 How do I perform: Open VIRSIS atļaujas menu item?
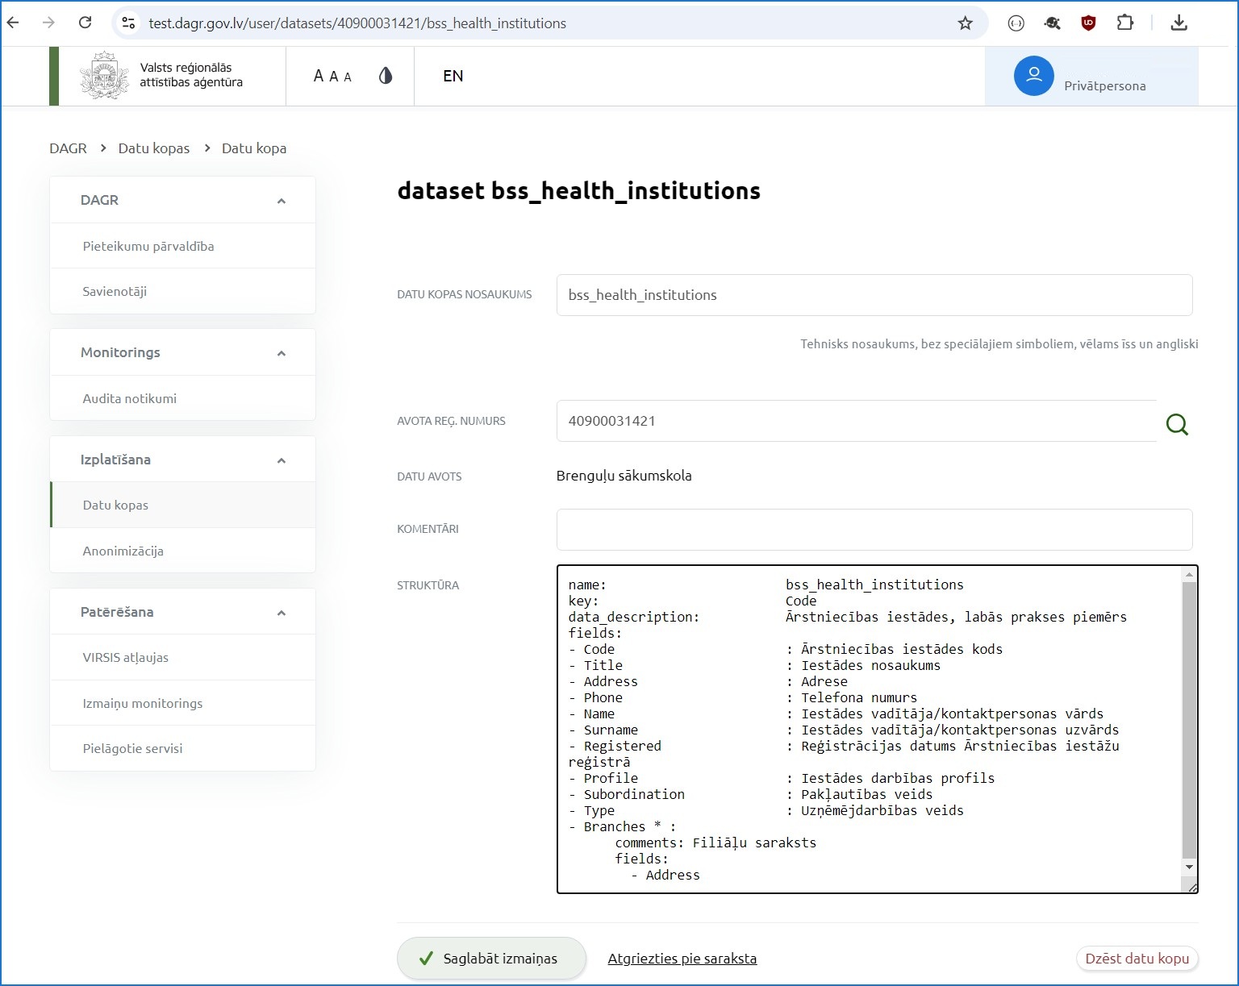pos(182,657)
